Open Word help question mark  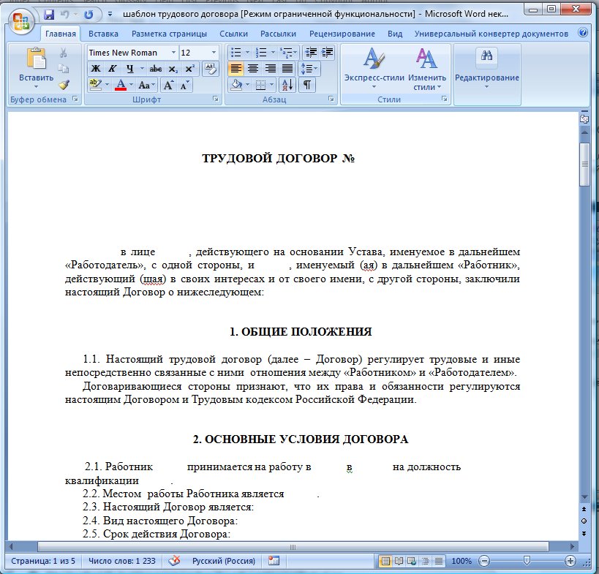click(x=583, y=33)
